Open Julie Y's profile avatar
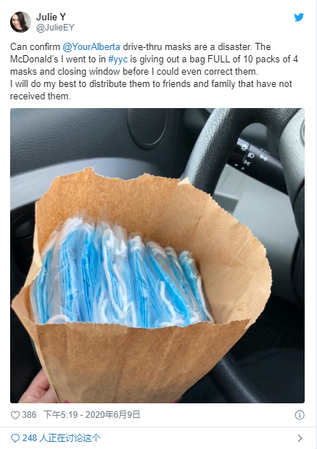This screenshot has width=317, height=449. 20,22
